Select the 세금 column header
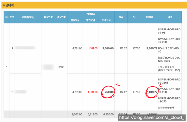Image resolution: width=187 pixels, height=122 pixels. coord(121,17)
